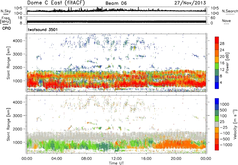Click the "-1000" velocity color bar label
The width and height of the screenshot is (238, 165).
(226, 145)
